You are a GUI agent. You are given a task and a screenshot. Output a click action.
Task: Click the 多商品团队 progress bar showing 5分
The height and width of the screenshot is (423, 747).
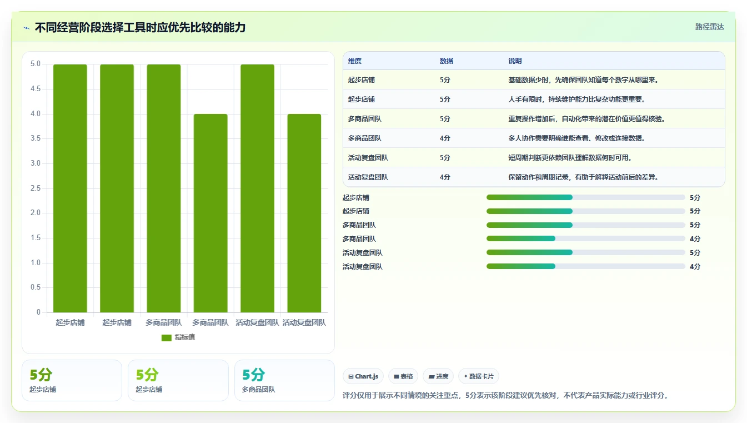click(586, 225)
